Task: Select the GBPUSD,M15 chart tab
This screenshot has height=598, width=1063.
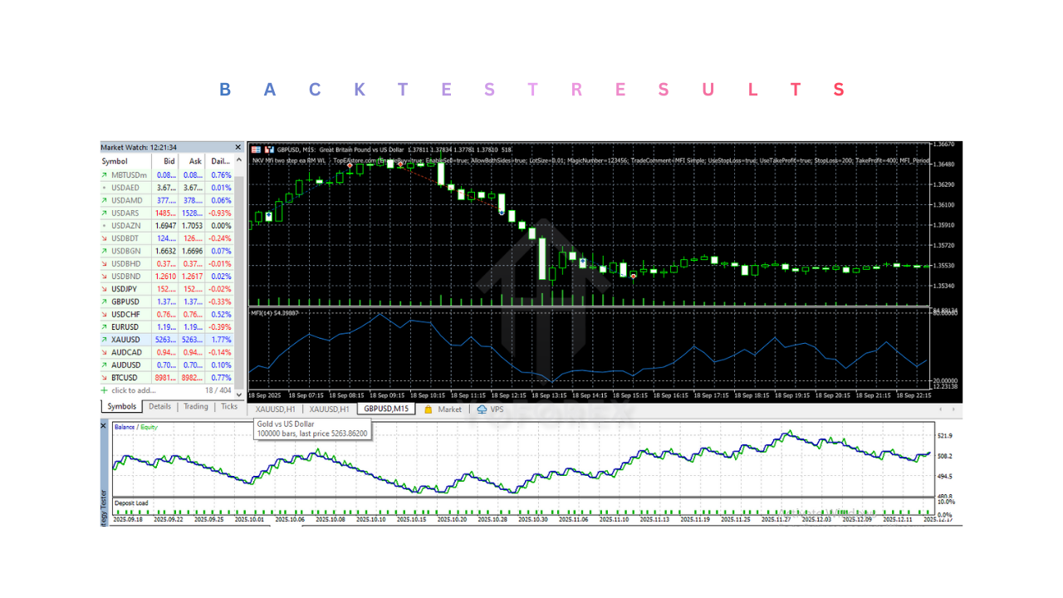Action: pyautogui.click(x=385, y=409)
